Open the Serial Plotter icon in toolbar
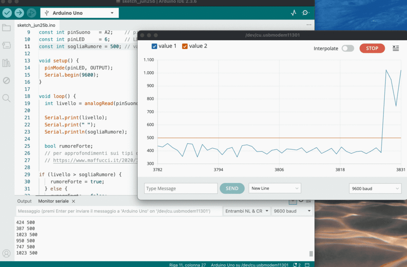 pos(294,13)
